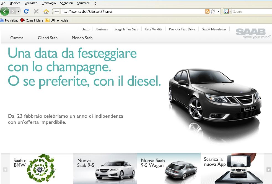
Task: Click the Dal 23 febbraio offer text
Action: point(65,119)
